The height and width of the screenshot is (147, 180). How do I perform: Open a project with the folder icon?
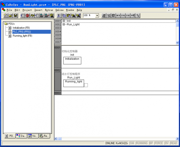(x=10, y=15)
